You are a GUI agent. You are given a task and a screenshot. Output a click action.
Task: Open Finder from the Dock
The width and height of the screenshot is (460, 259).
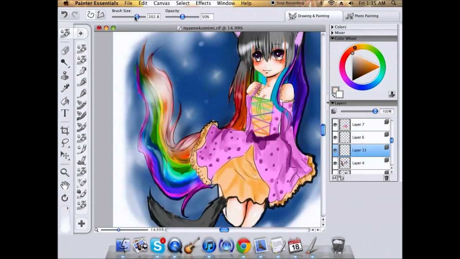click(123, 246)
